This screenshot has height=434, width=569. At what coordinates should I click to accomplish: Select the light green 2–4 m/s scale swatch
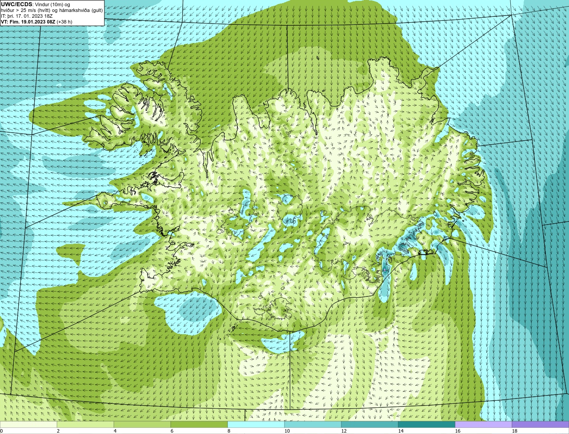pyautogui.click(x=85, y=425)
